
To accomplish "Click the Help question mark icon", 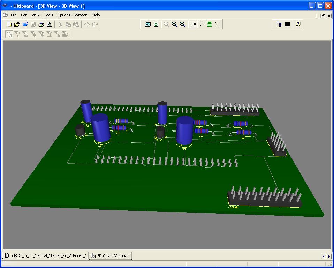I will pos(298,24).
